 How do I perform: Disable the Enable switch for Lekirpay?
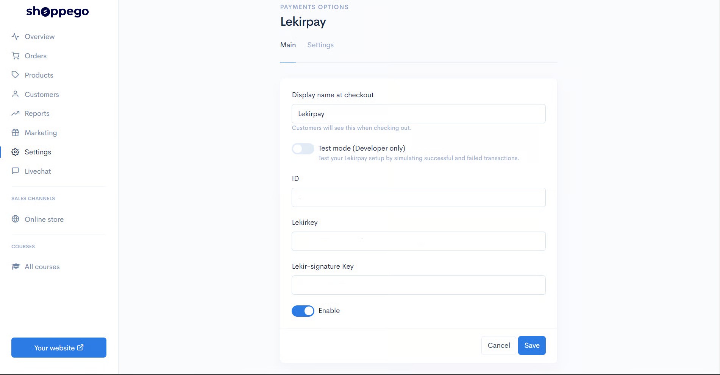click(x=303, y=311)
